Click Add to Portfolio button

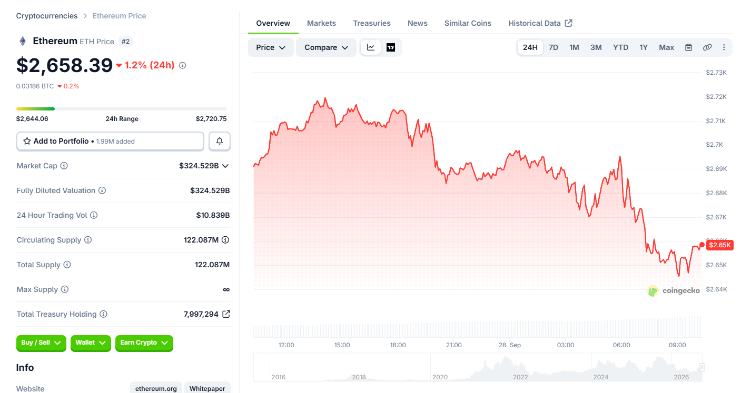tap(110, 141)
